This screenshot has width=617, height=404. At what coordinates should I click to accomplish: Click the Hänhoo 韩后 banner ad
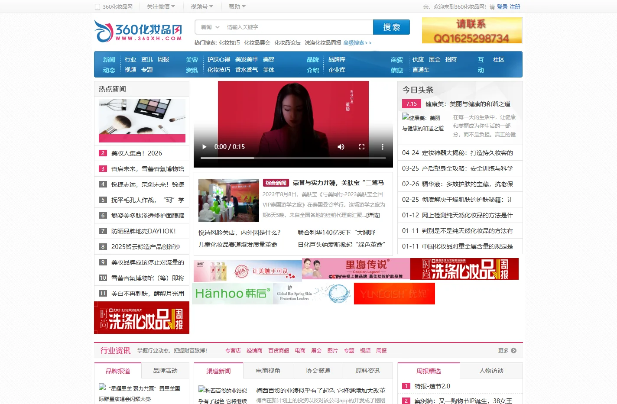tap(233, 294)
